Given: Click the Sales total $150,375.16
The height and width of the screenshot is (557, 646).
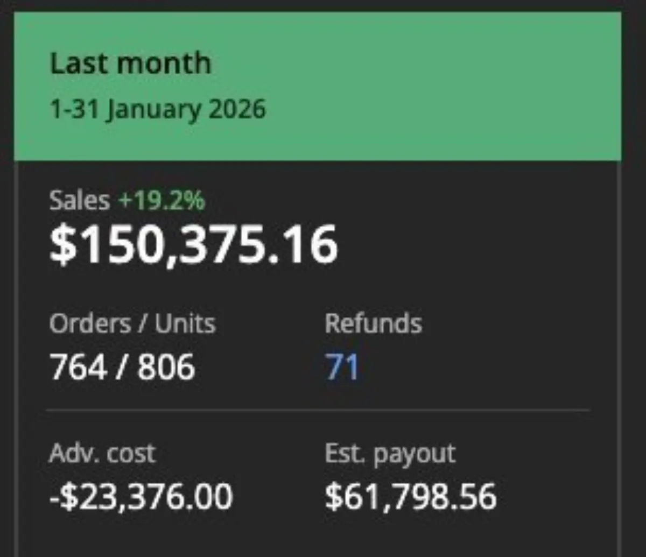Looking at the screenshot, I should coord(194,245).
